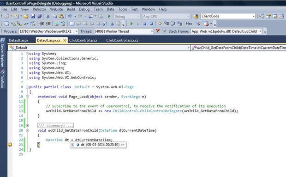Open the _Default class navigation dropdown
Image resolution: width=286 pixels, height=177 pixels.
tap(99, 48)
